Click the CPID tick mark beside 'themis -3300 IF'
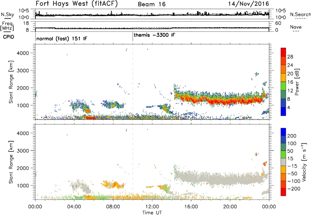This screenshot has width=311, height=215. (133, 36)
